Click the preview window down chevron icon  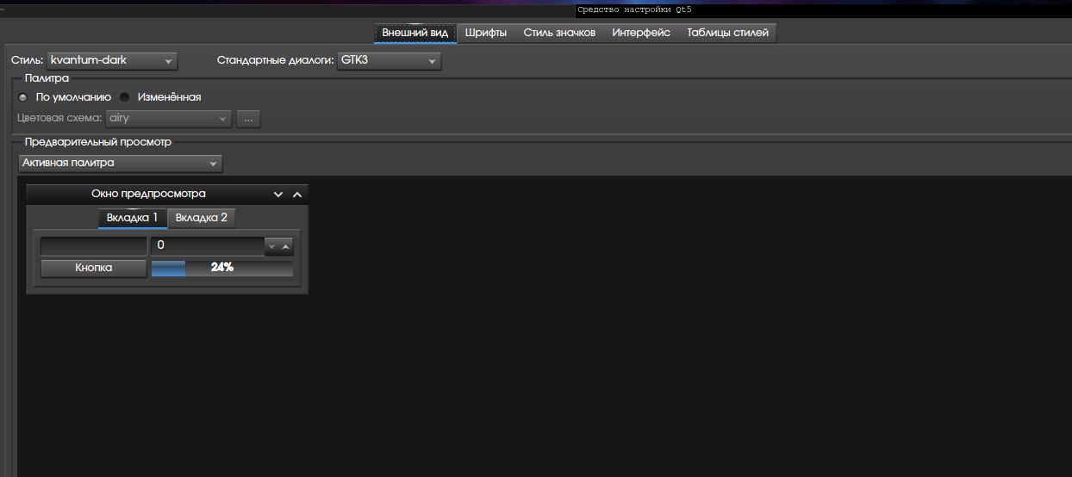coord(278,195)
